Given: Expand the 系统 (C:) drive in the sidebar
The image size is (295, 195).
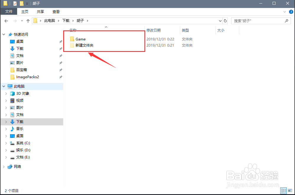Looking at the screenshot, I should click(6, 143).
